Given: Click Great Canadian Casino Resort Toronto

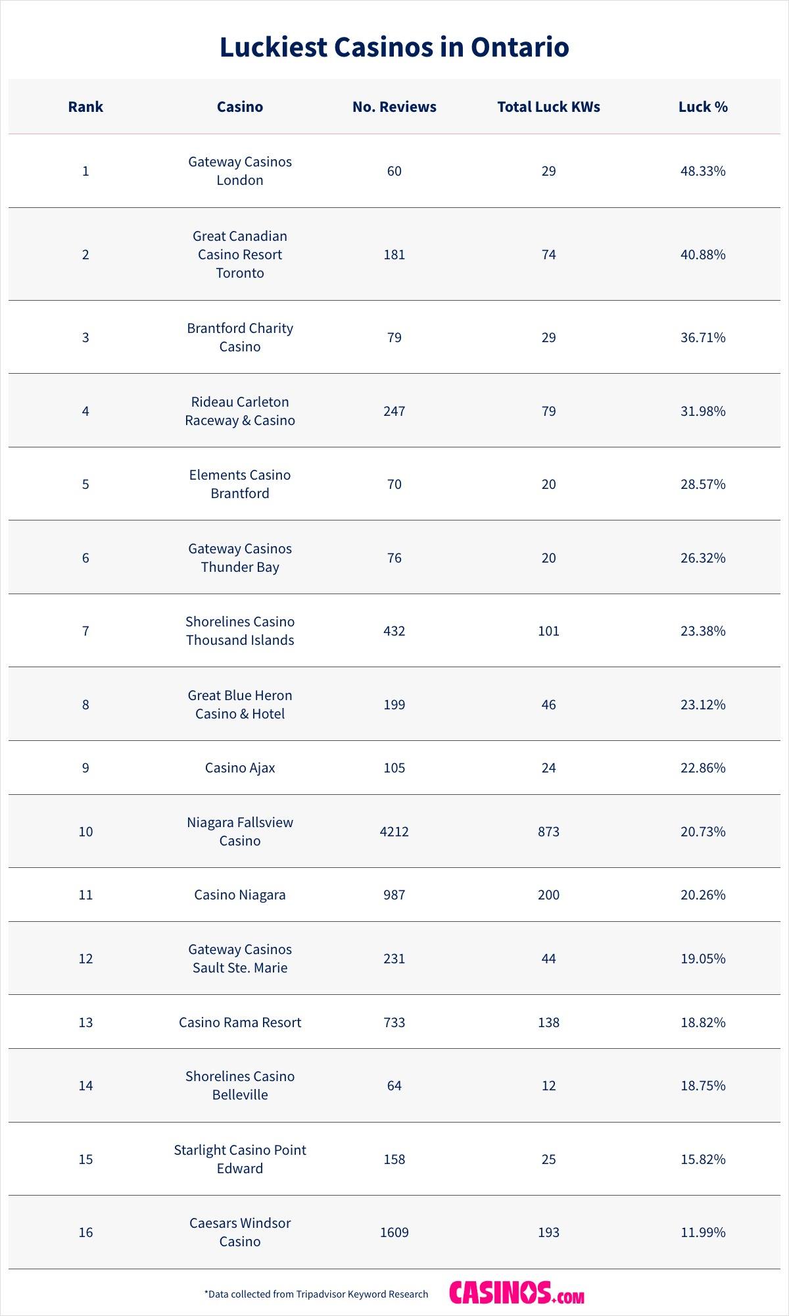Looking at the screenshot, I should click(x=240, y=254).
